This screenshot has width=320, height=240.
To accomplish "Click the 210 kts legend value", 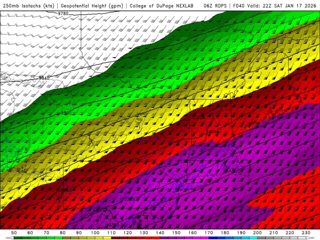I will [x=274, y=233].
